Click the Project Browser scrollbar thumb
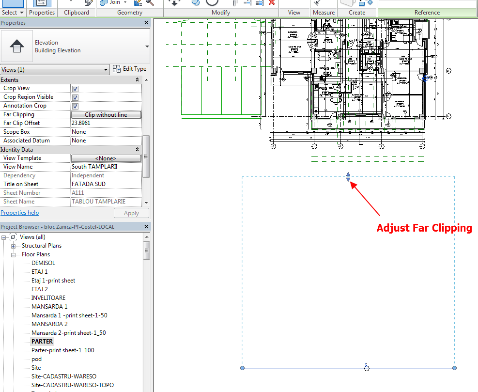 (146, 251)
